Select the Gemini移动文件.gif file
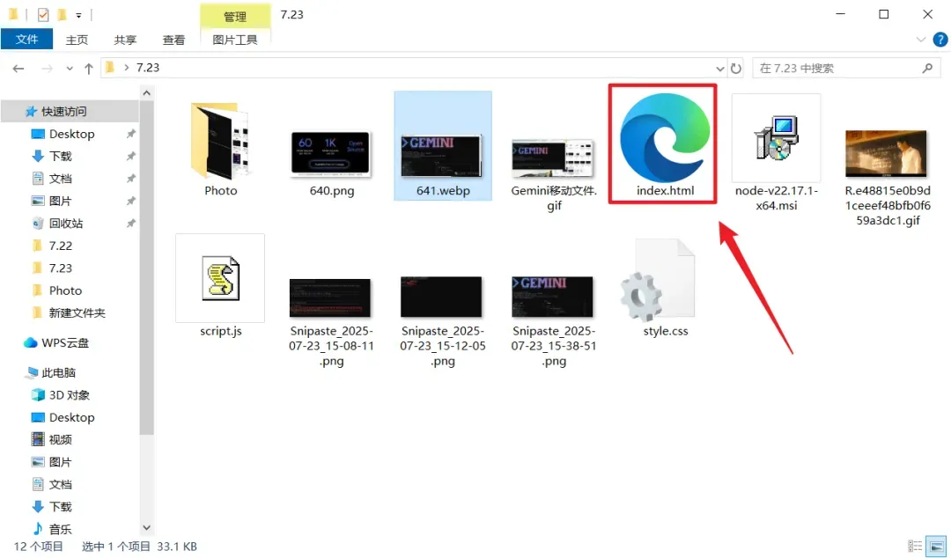This screenshot has height=558, width=951. pyautogui.click(x=553, y=157)
